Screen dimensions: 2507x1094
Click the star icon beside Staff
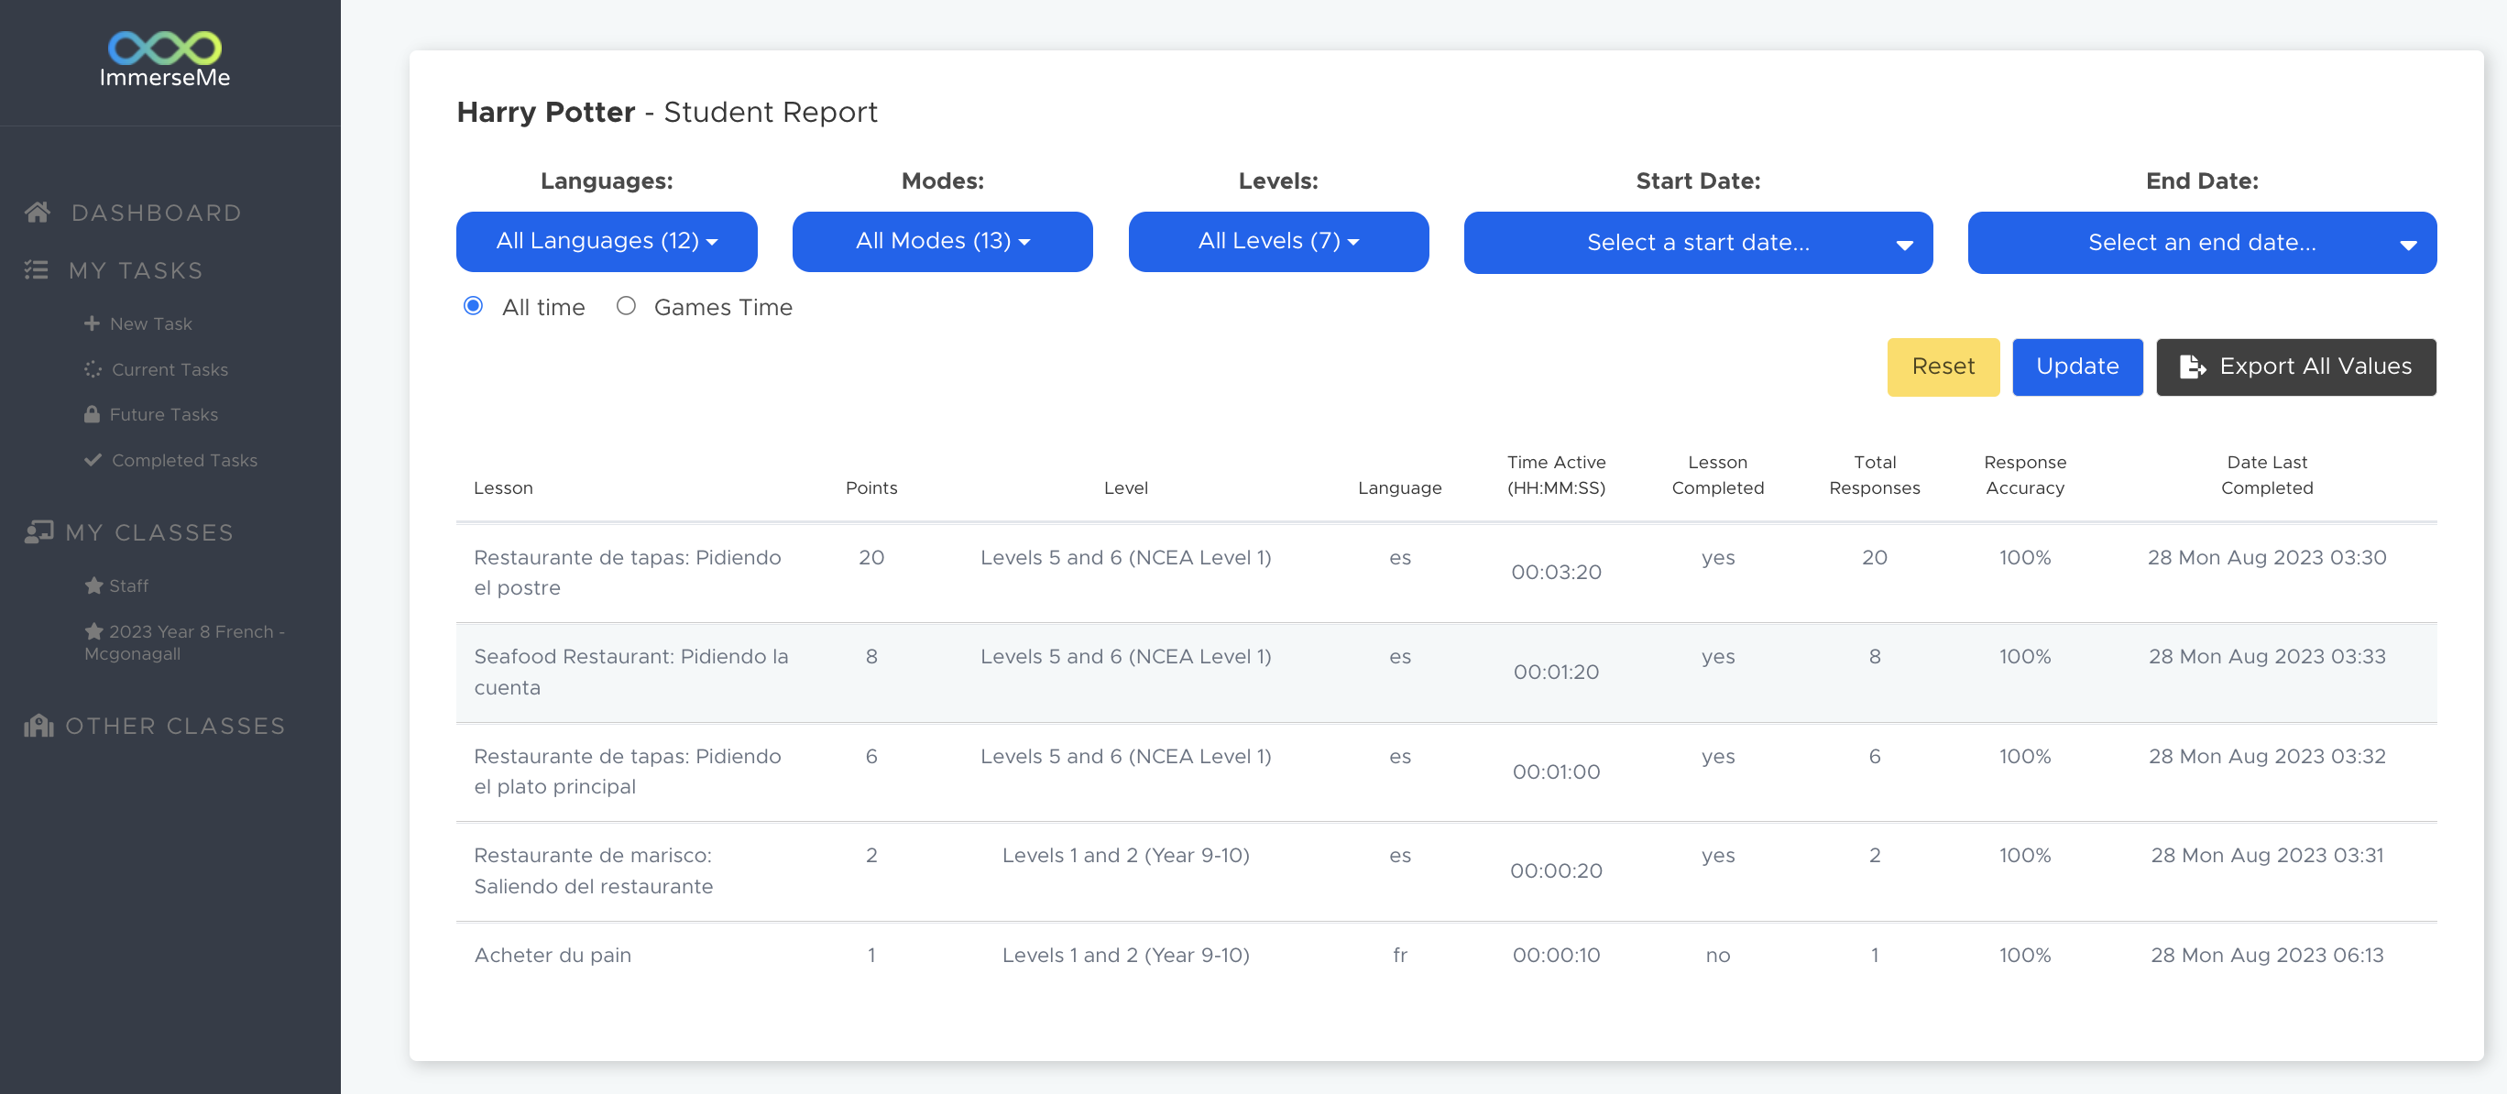(93, 585)
